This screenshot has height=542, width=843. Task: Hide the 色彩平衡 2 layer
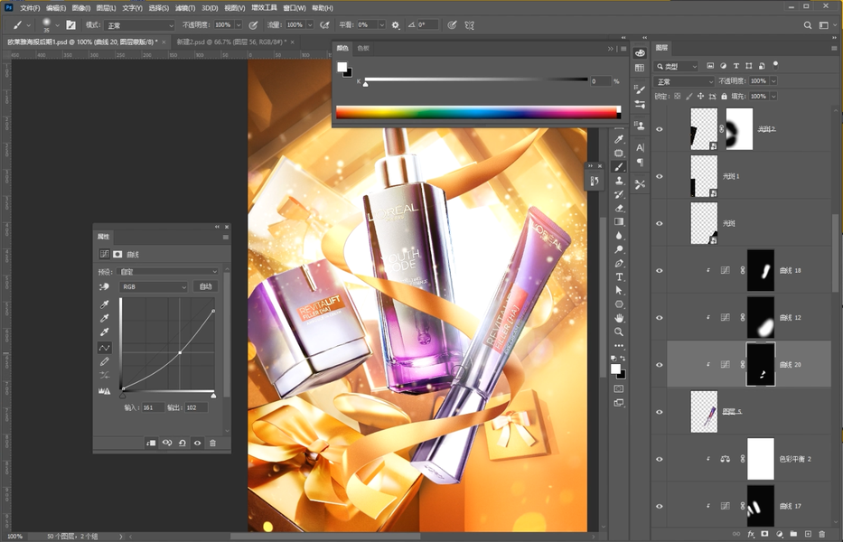coord(660,459)
